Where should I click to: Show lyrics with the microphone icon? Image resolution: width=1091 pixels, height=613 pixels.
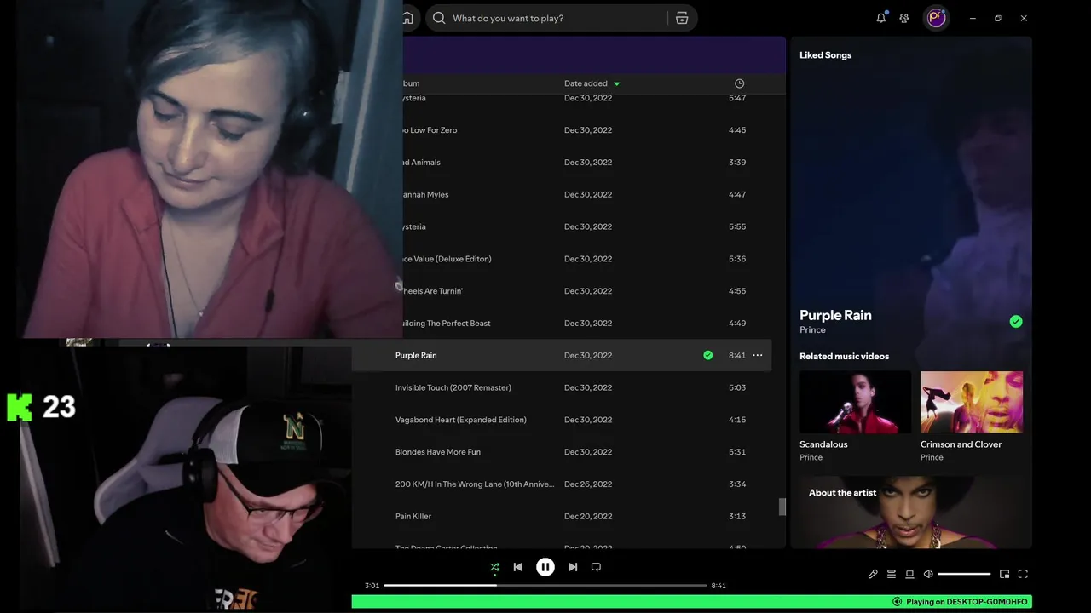(x=873, y=574)
